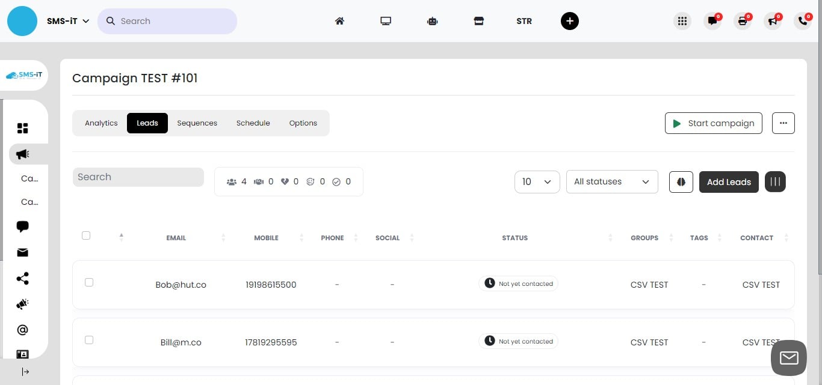
Task: Click the robot assistant icon in top bar
Action: pos(432,20)
